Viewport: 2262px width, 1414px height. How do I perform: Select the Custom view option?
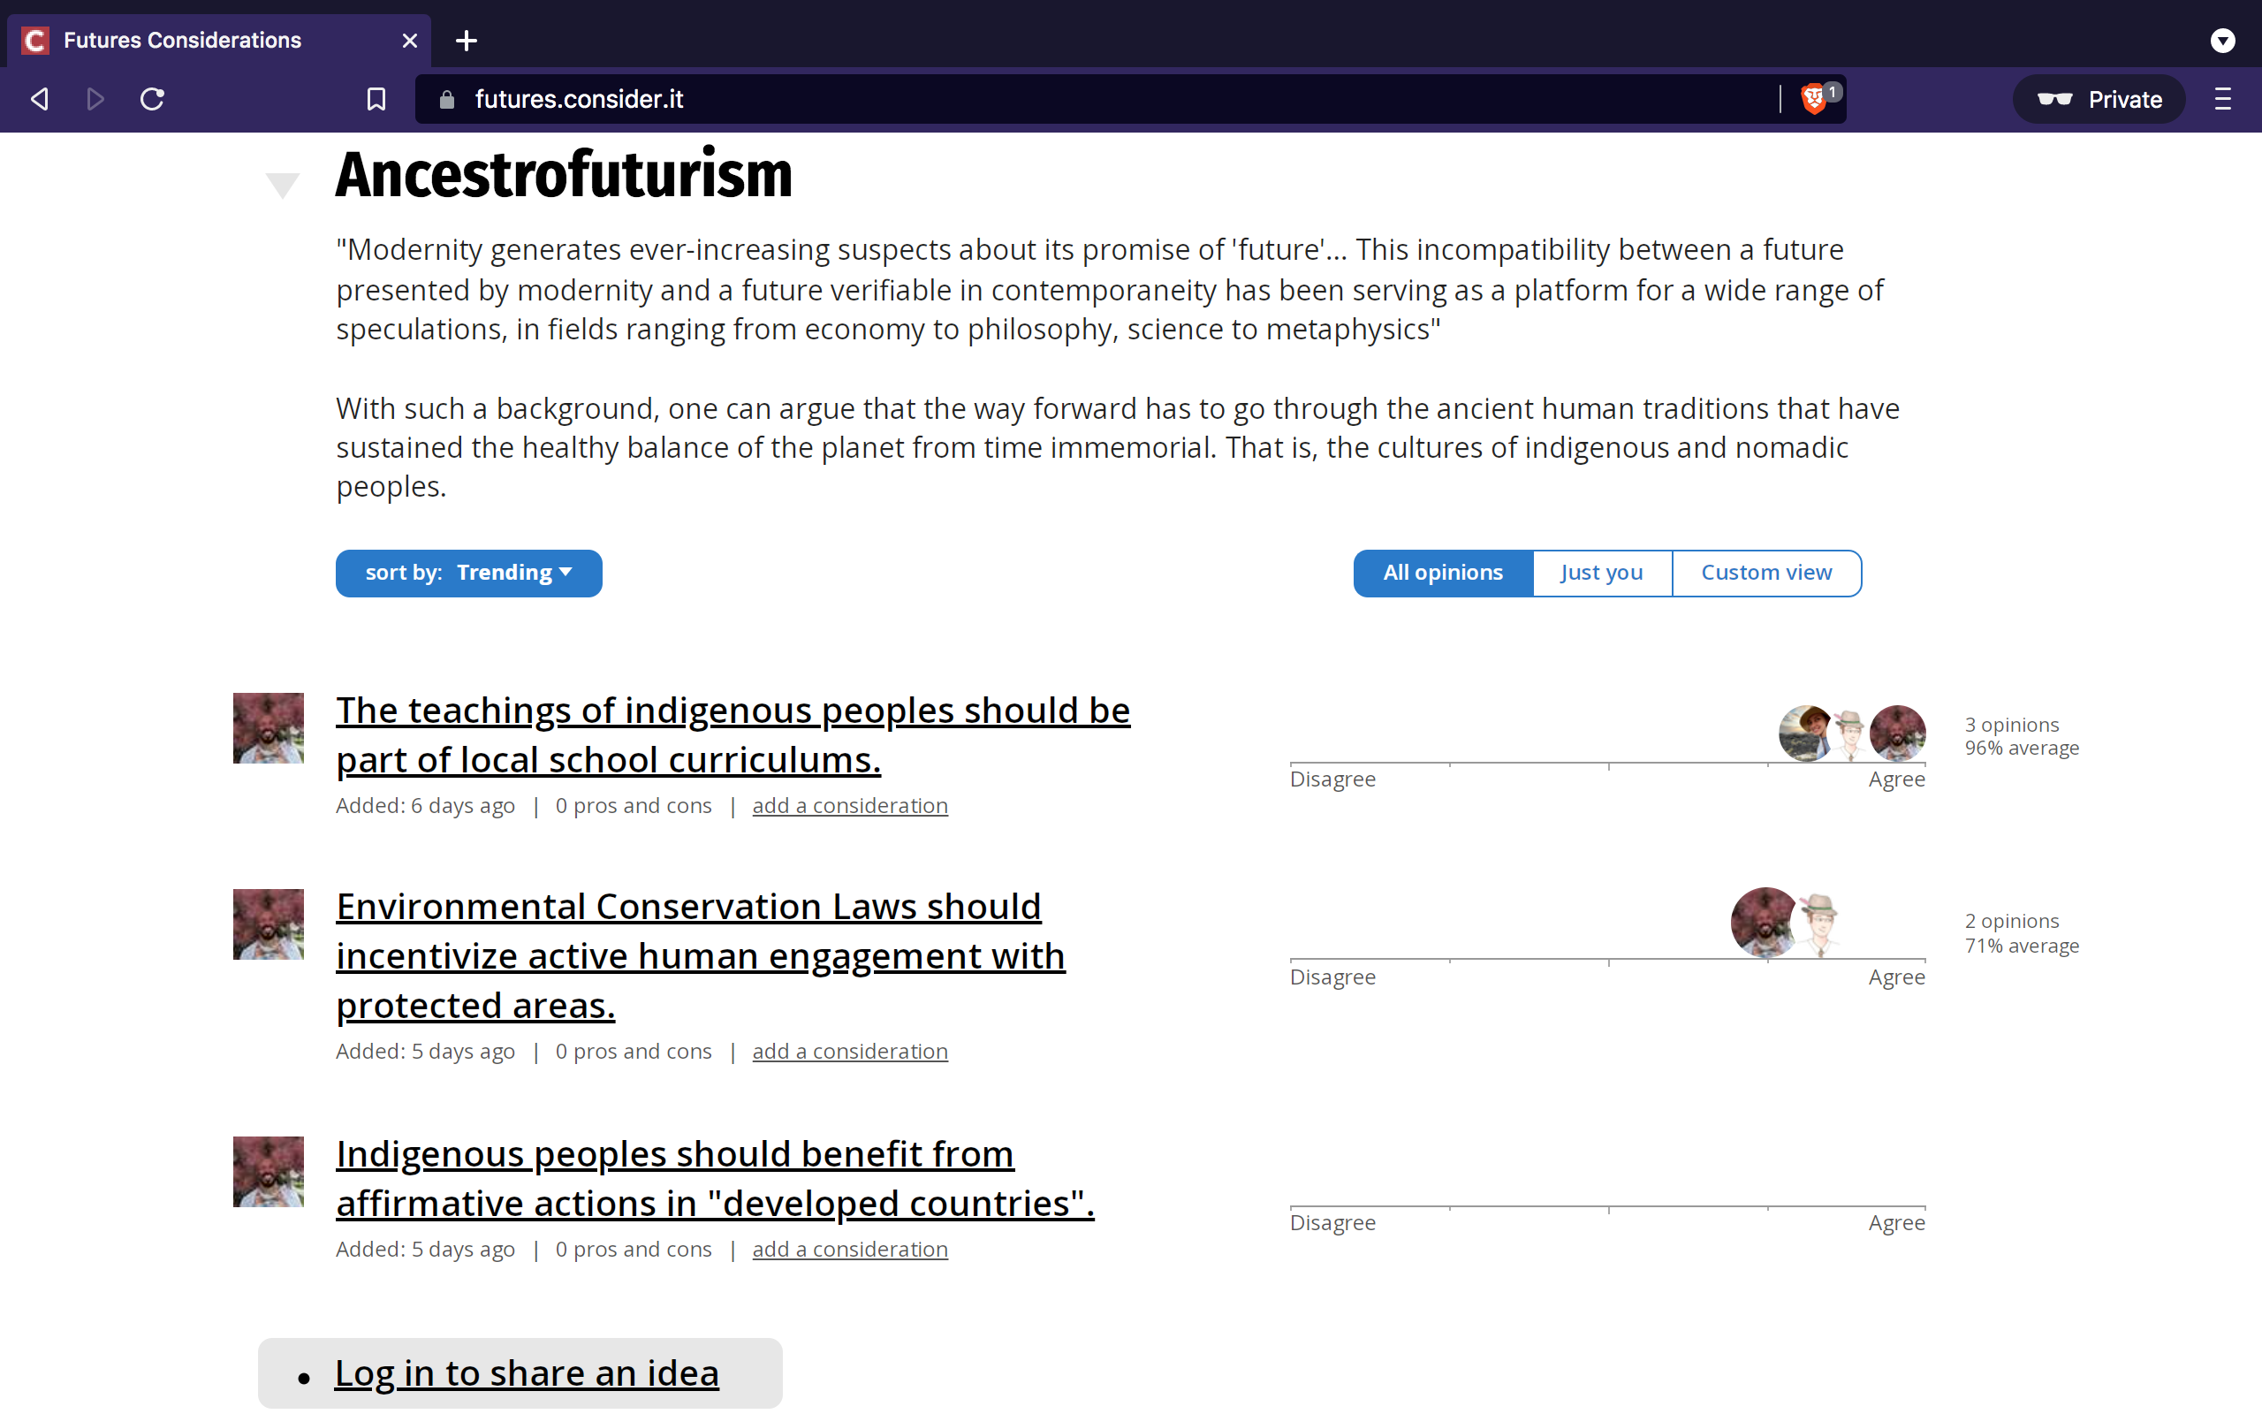(x=1765, y=573)
